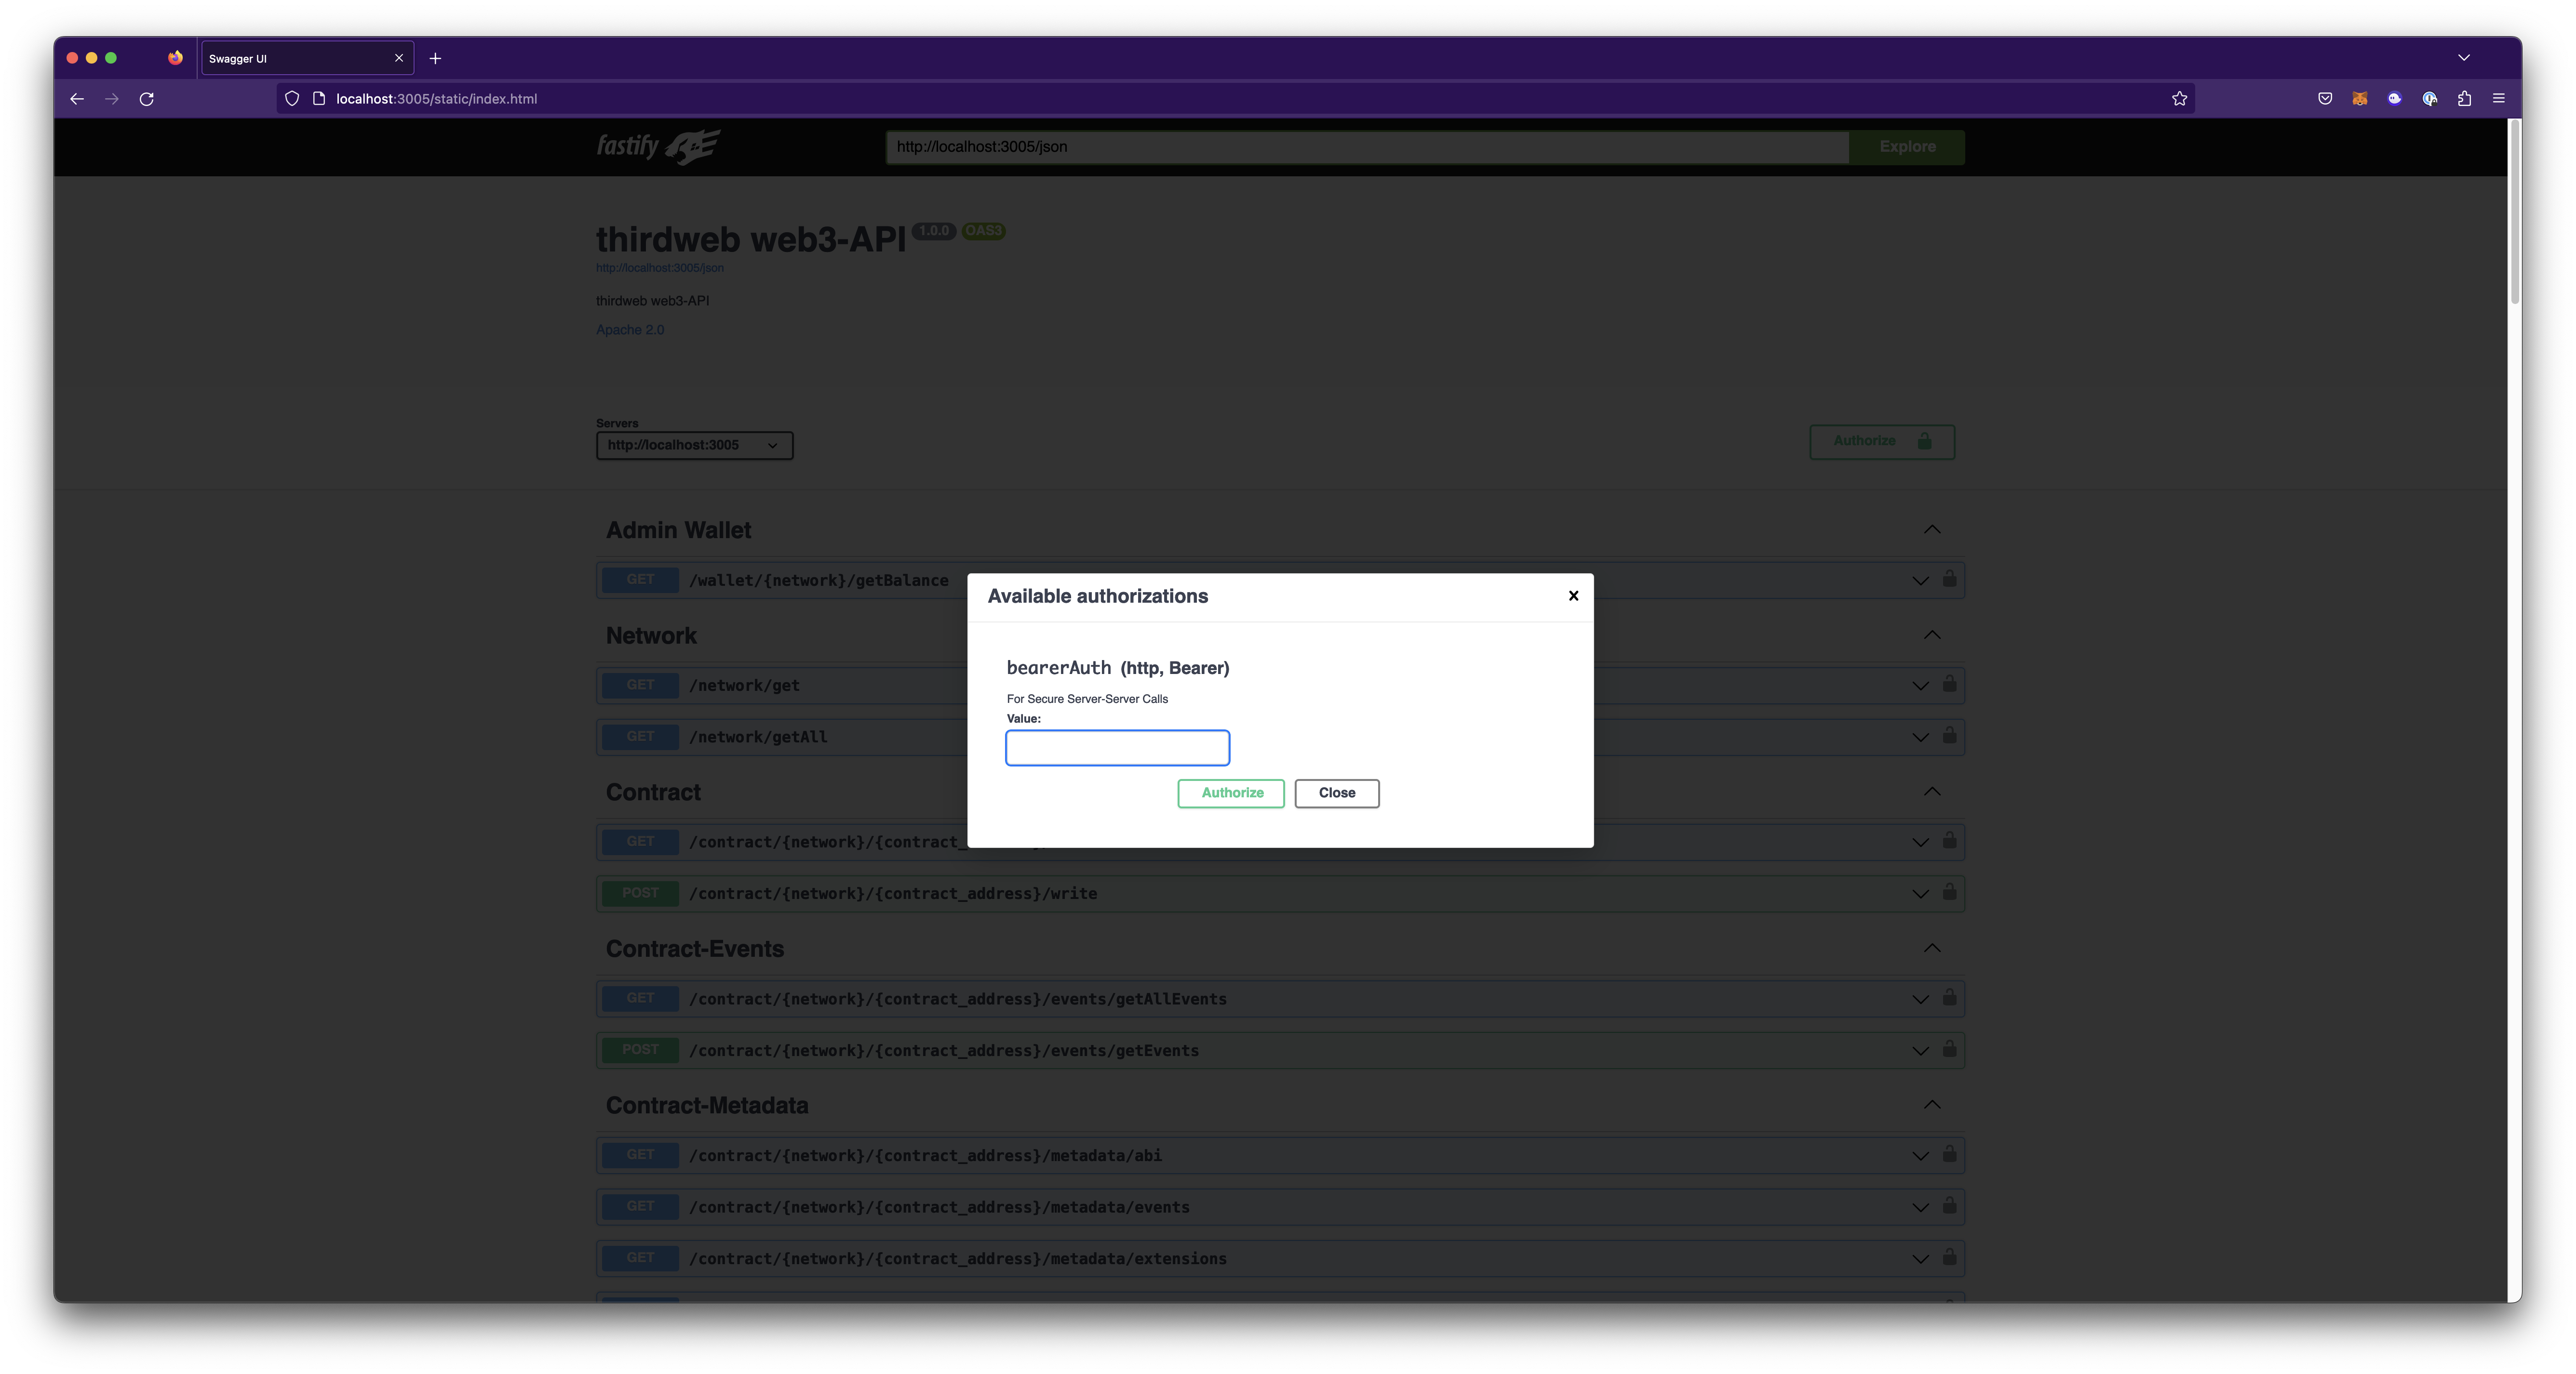Screen dimensions: 2576x1374
Task: Close the Available authorizations dialog with X
Action: coord(1573,595)
